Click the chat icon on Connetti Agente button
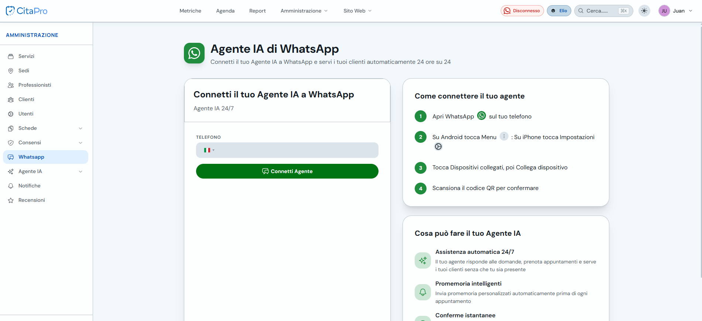Viewport: 702px width, 321px height. [266, 171]
